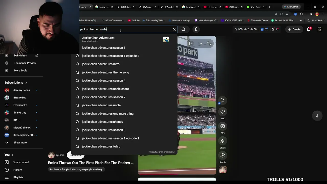Switch to the 'OG - Kick' tab
The width and height of the screenshot is (327, 184).
255,7
